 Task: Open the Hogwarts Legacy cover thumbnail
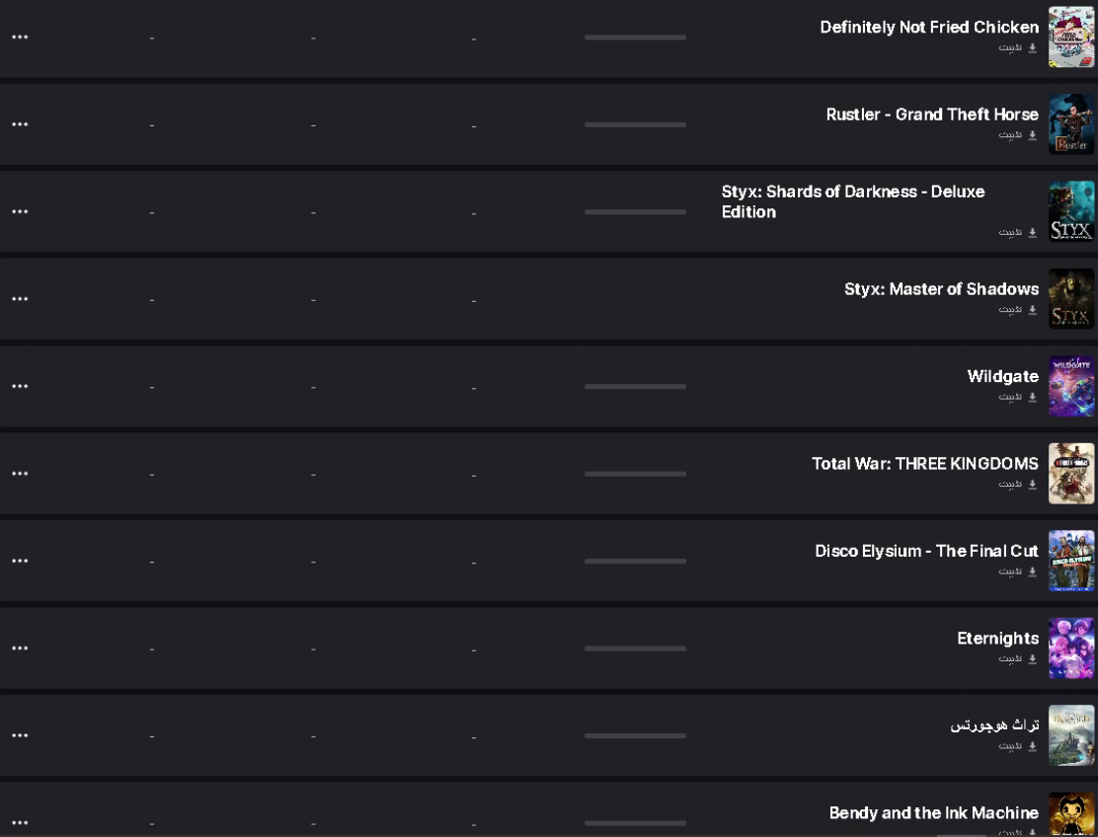tap(1071, 735)
